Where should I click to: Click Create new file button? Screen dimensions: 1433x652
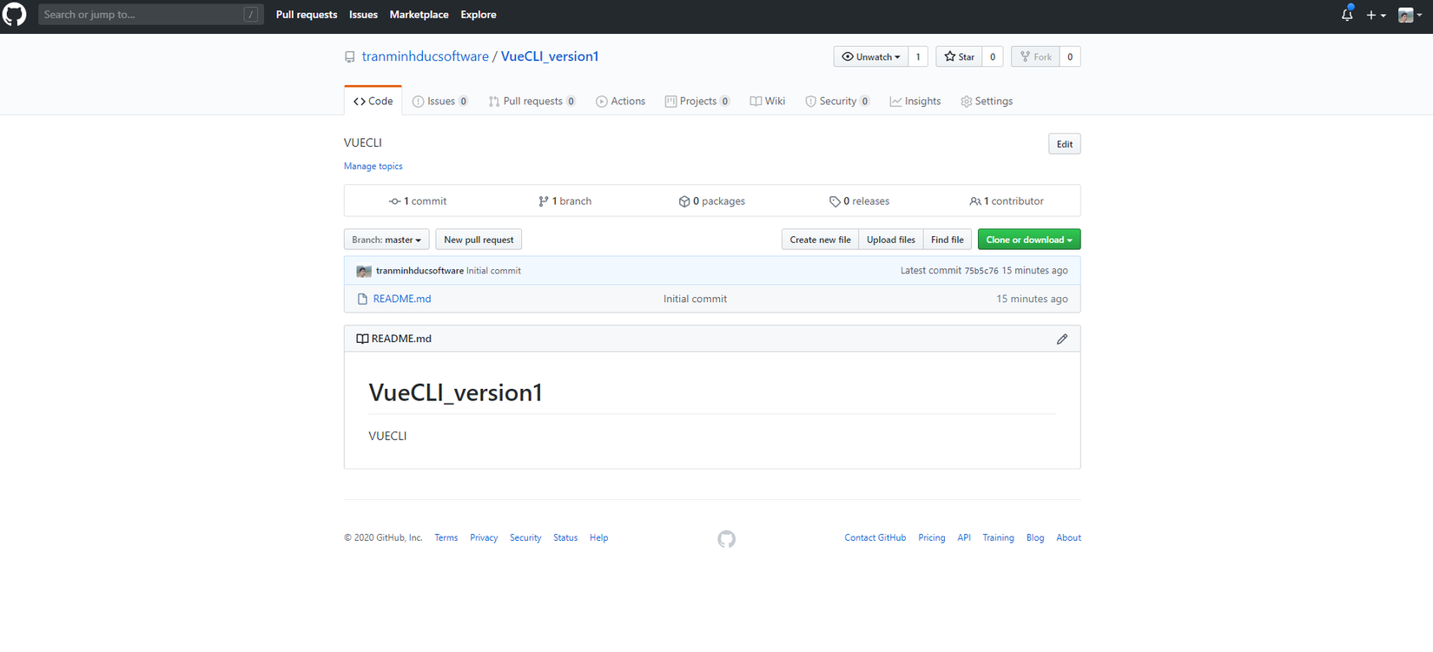click(820, 240)
